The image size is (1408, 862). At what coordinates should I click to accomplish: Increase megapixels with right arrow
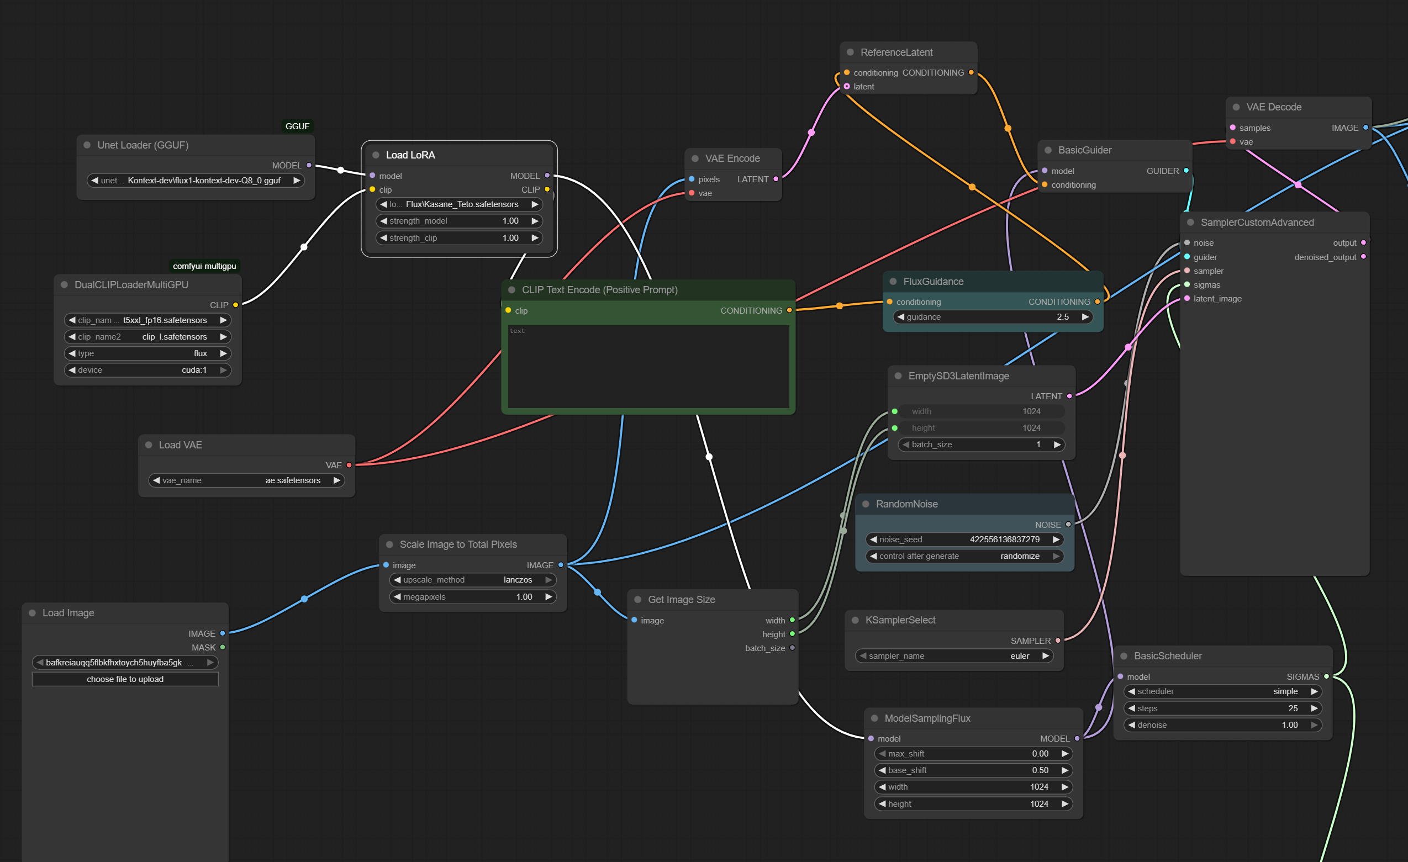(x=548, y=596)
